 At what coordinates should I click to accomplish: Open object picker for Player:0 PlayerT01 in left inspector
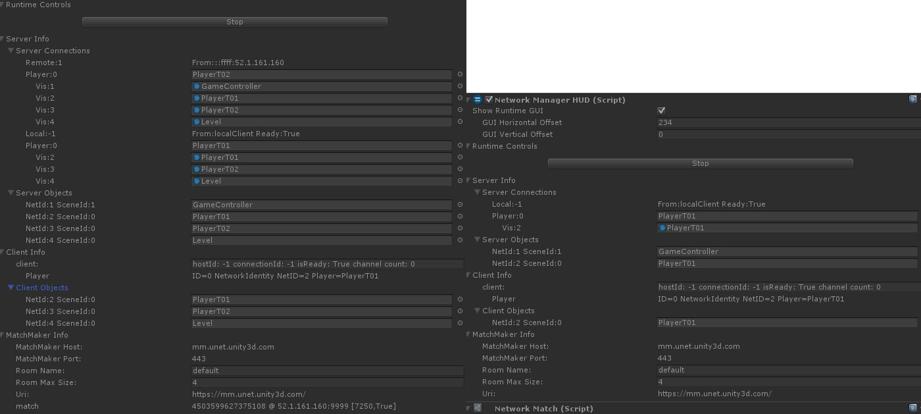tap(460, 145)
